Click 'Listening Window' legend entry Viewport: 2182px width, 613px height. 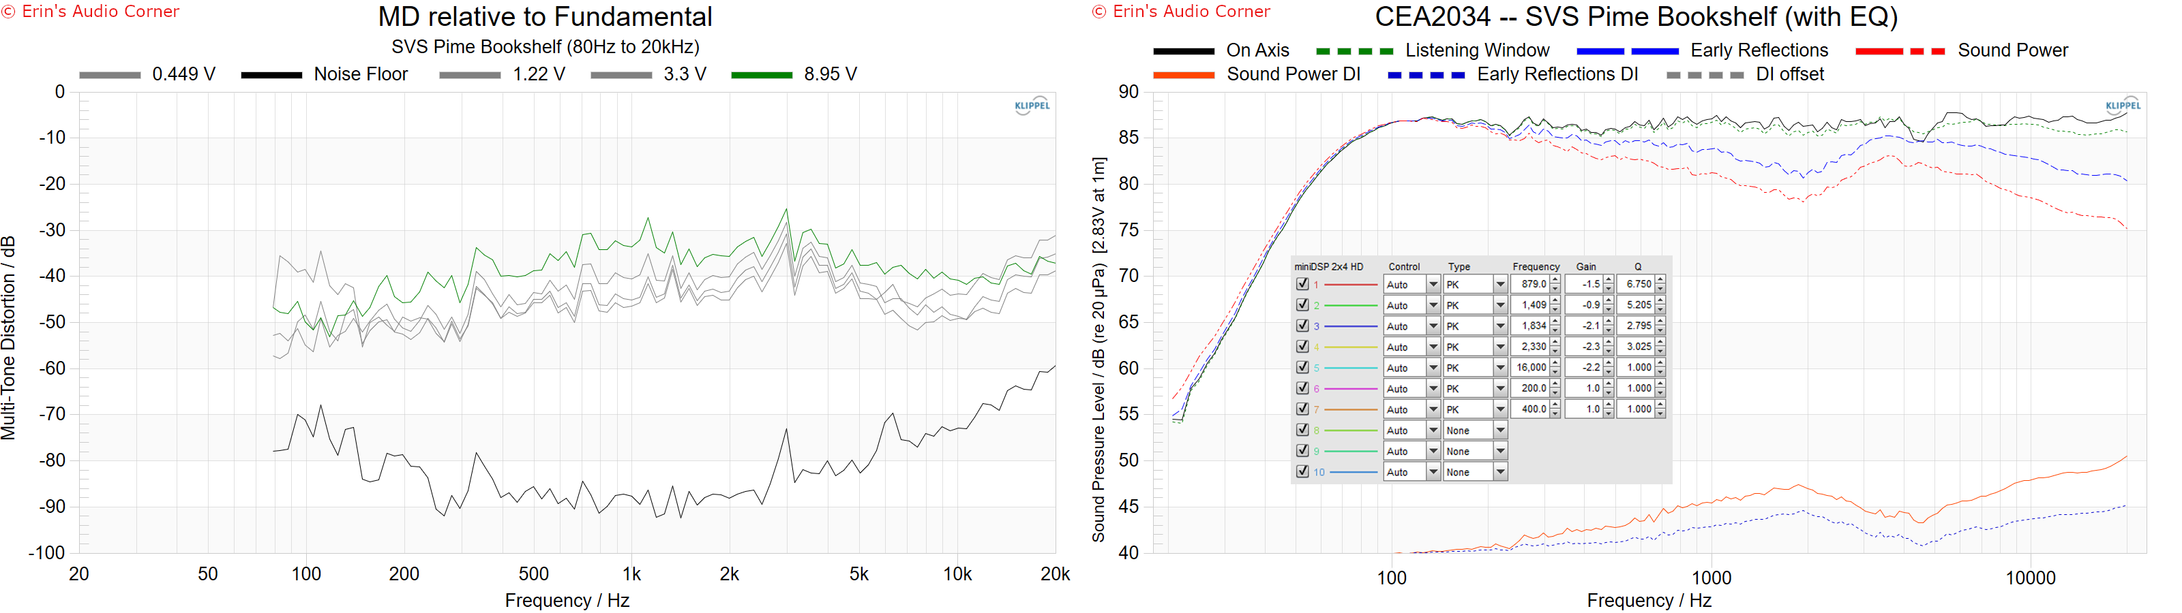[x=1433, y=51]
